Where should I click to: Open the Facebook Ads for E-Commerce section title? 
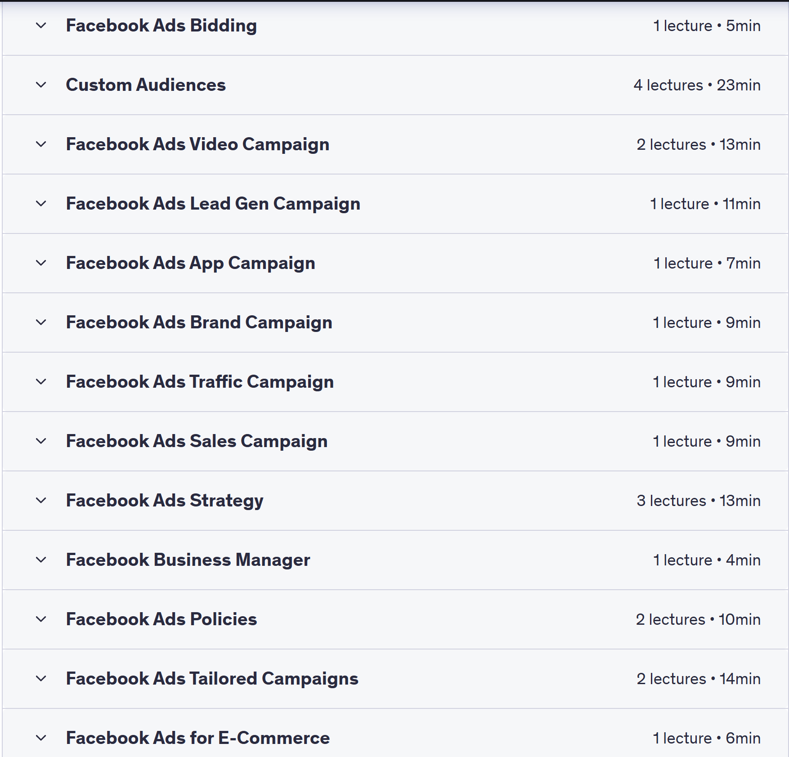point(197,738)
